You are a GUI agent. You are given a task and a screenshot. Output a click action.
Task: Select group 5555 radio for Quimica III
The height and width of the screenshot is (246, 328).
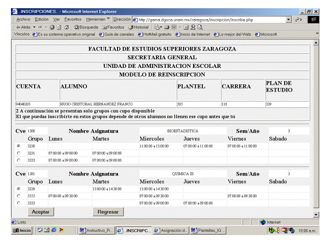(19, 195)
